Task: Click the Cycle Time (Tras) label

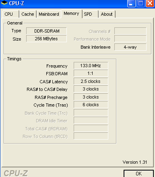Action: point(51,105)
